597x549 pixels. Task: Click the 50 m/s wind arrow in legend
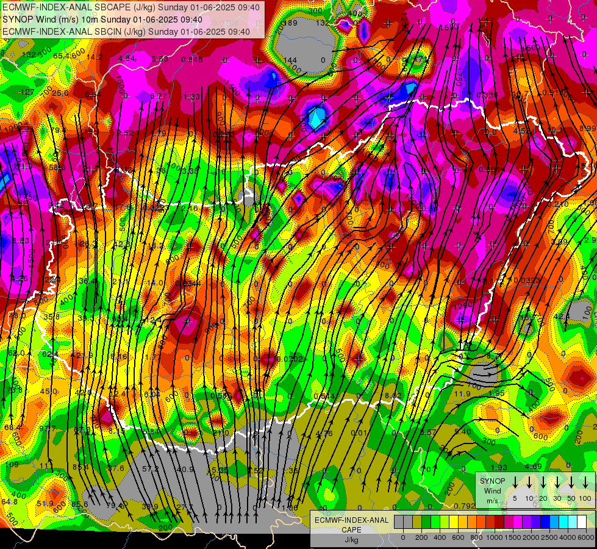click(x=571, y=482)
